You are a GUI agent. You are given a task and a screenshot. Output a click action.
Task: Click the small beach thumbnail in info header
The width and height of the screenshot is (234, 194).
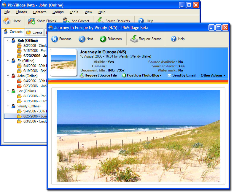[x=63, y=62]
